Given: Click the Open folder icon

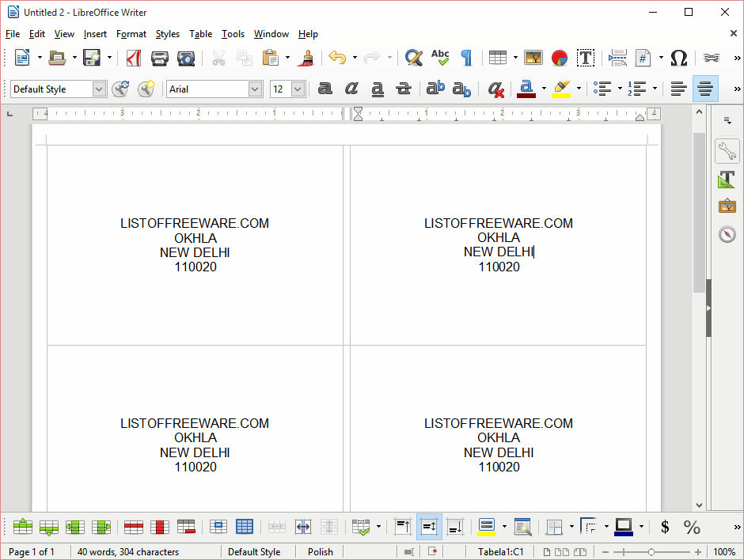Looking at the screenshot, I should pos(58,58).
